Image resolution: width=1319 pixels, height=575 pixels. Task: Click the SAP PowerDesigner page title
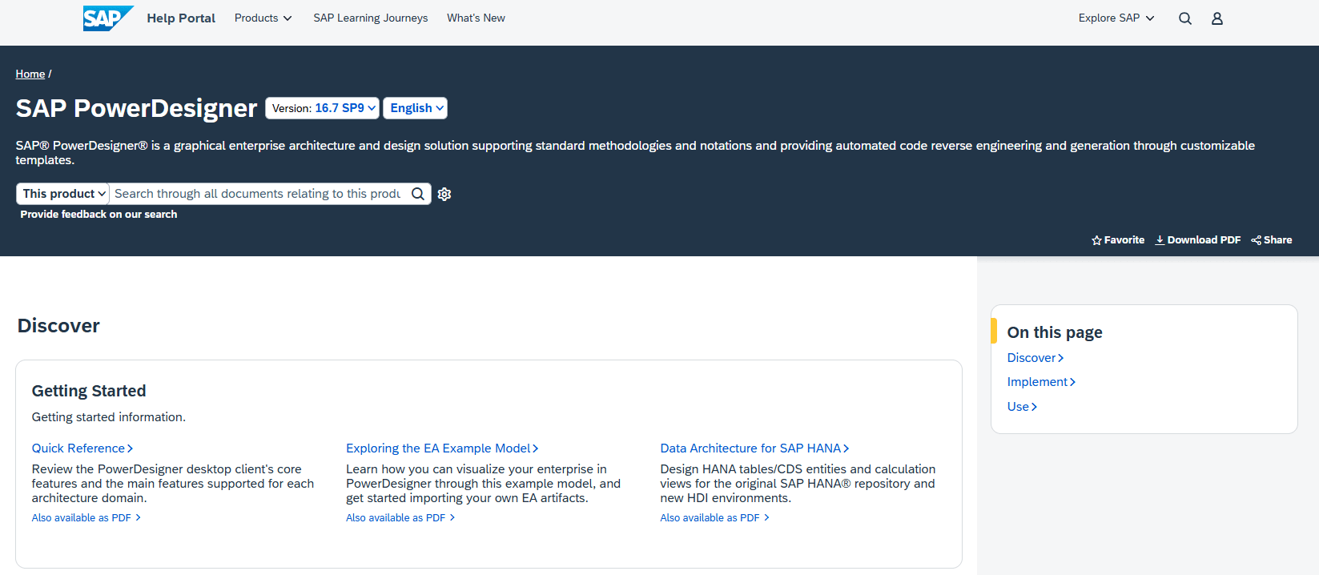click(x=136, y=108)
